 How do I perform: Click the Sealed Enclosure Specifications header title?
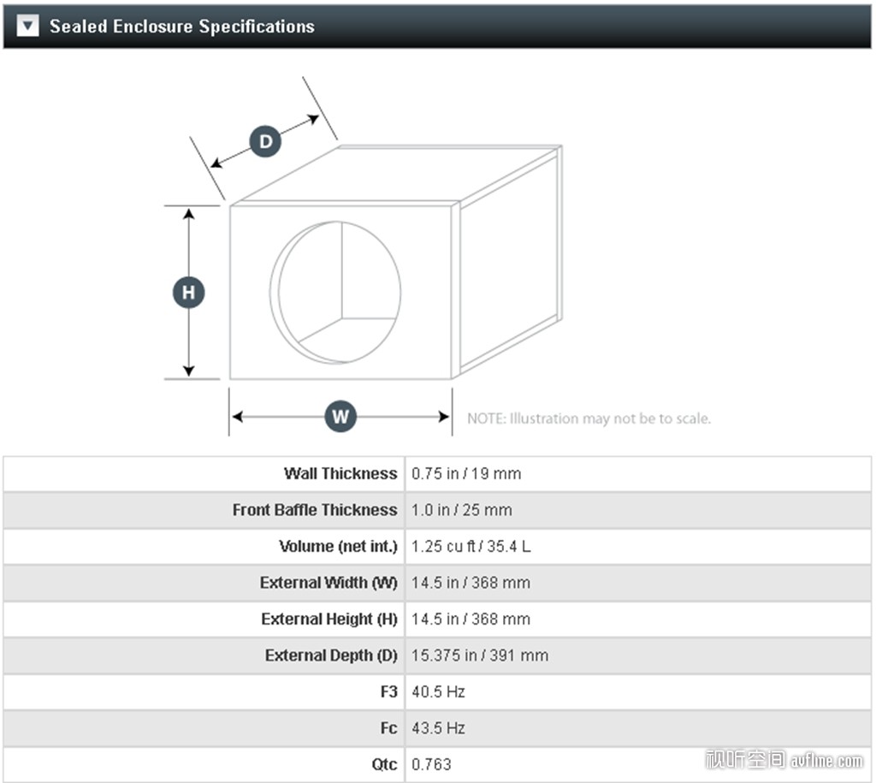(x=182, y=27)
